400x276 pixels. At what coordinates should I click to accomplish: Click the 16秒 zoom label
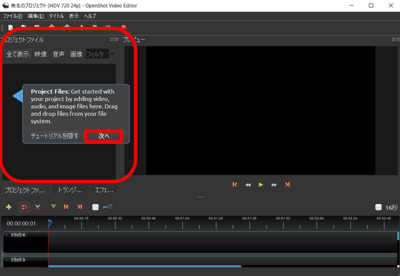click(x=391, y=207)
